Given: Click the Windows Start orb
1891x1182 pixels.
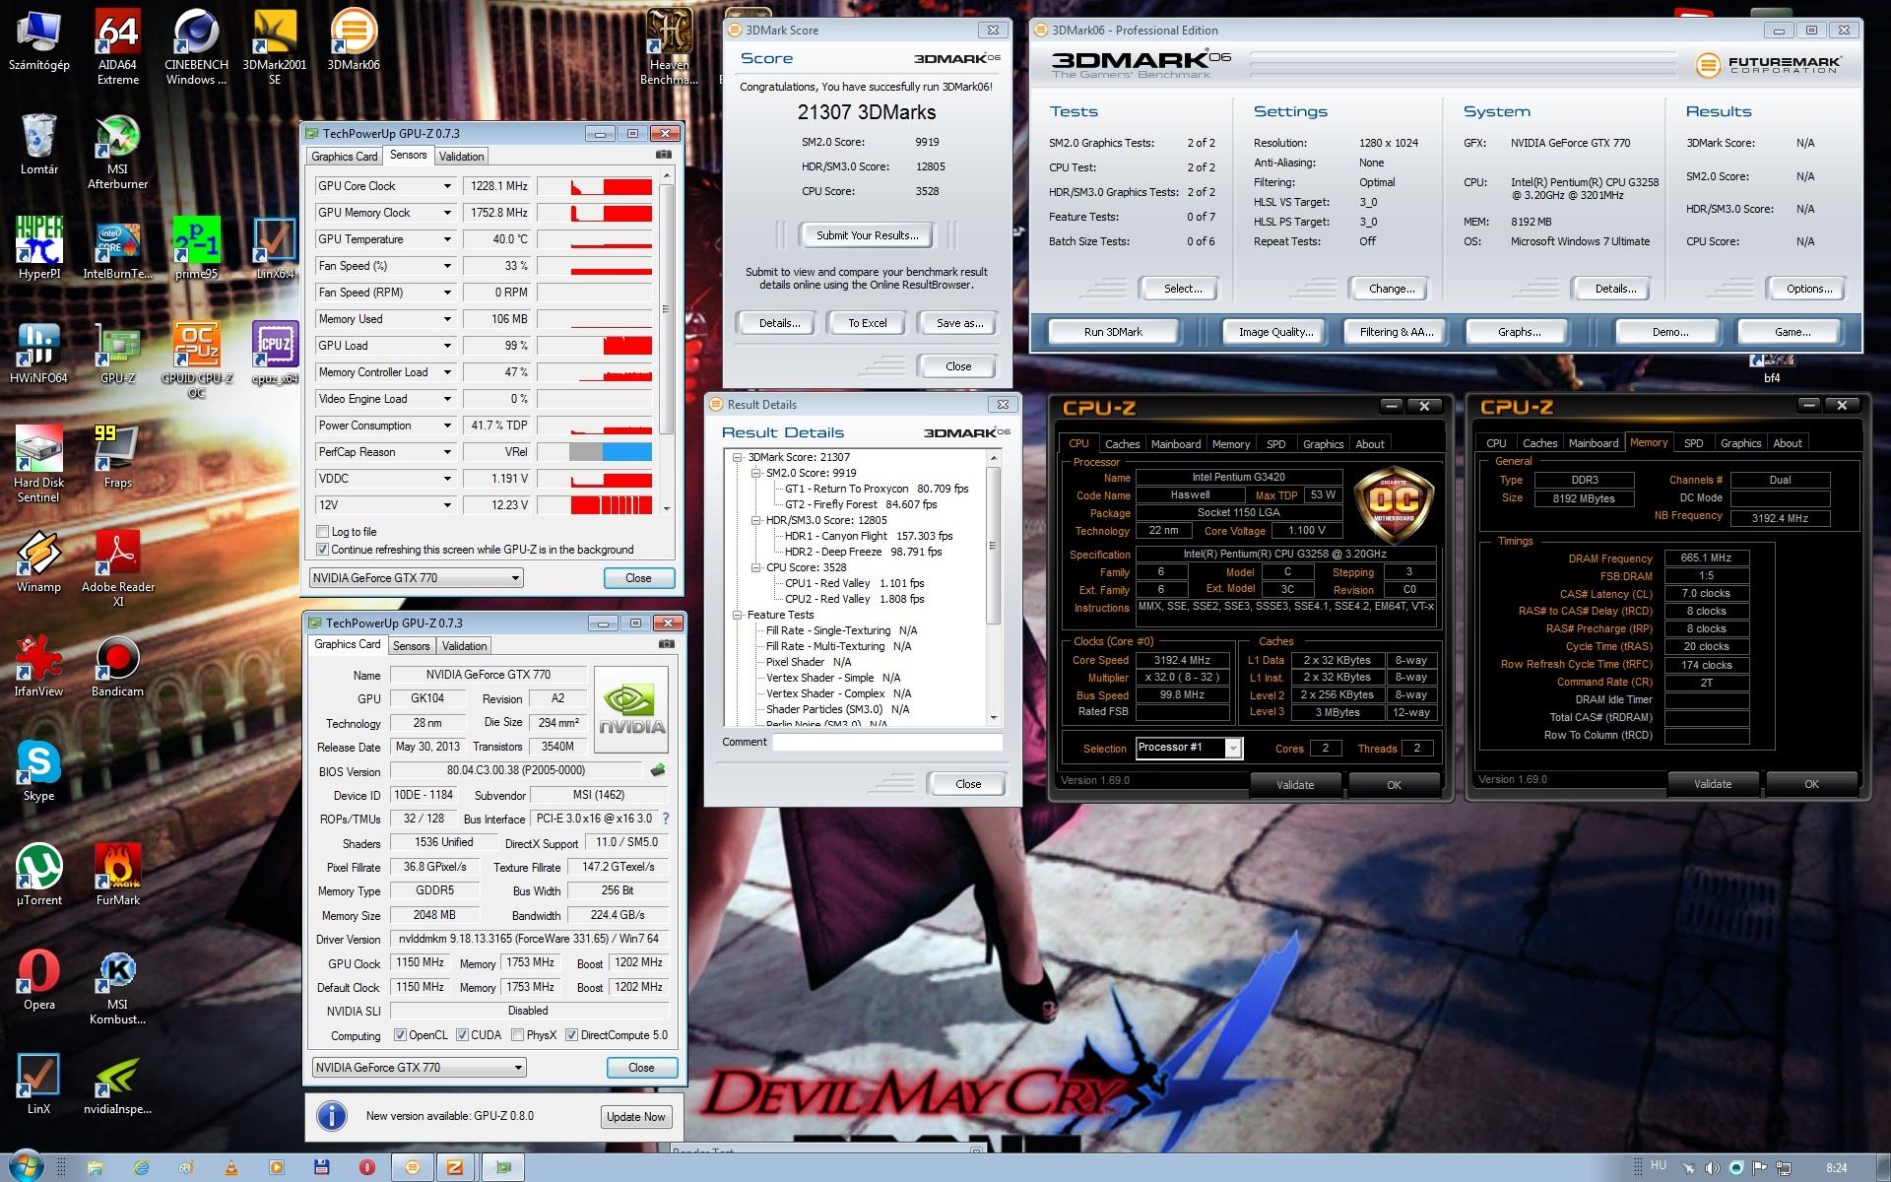Looking at the screenshot, I should [27, 1165].
